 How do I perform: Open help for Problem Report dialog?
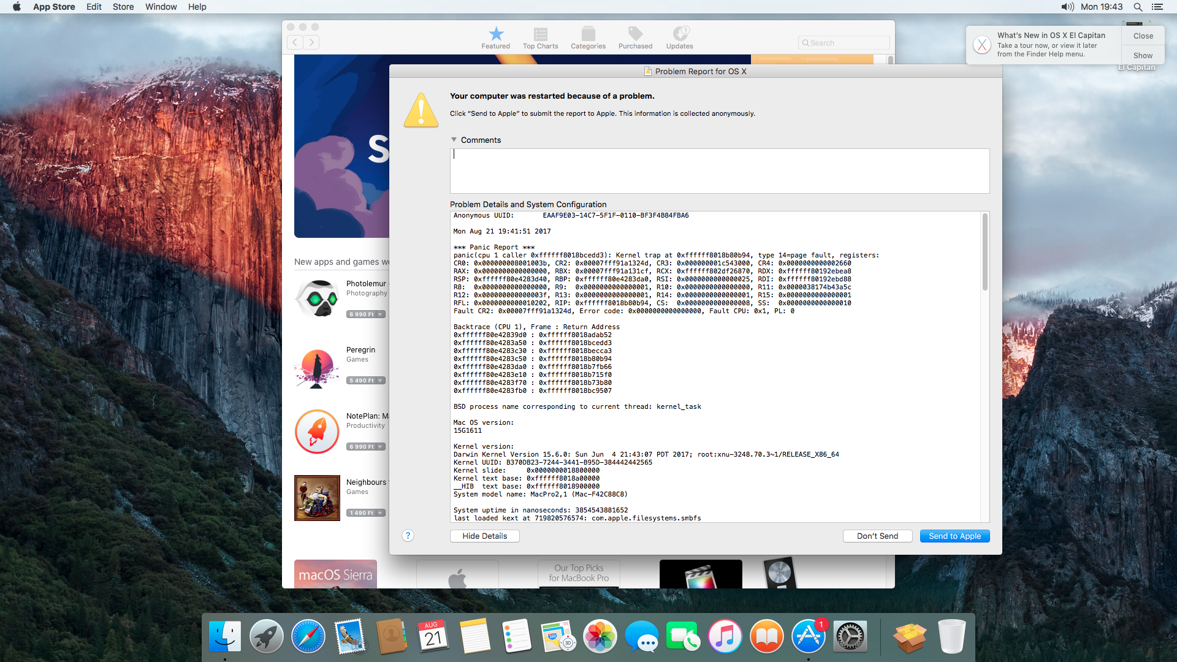pyautogui.click(x=408, y=536)
